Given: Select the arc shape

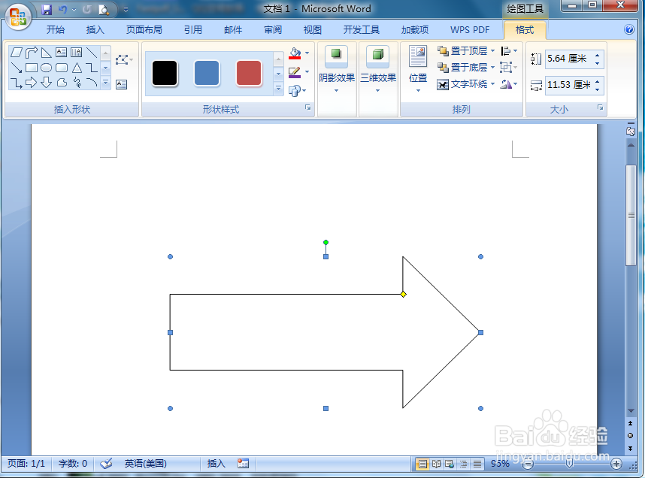Looking at the screenshot, I should [x=92, y=83].
